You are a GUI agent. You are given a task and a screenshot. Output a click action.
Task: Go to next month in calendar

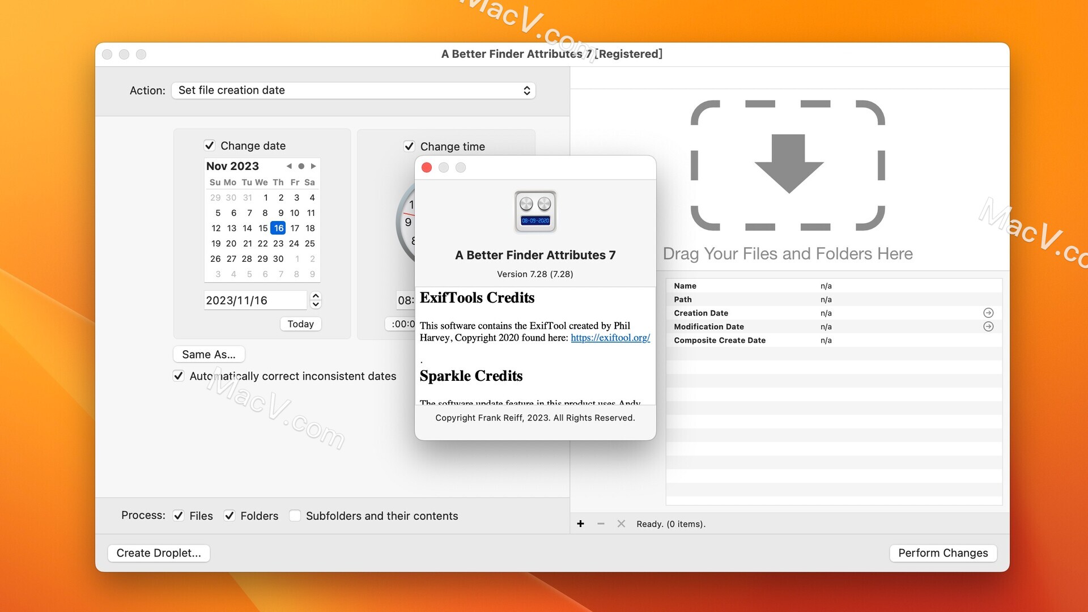pyautogui.click(x=313, y=166)
